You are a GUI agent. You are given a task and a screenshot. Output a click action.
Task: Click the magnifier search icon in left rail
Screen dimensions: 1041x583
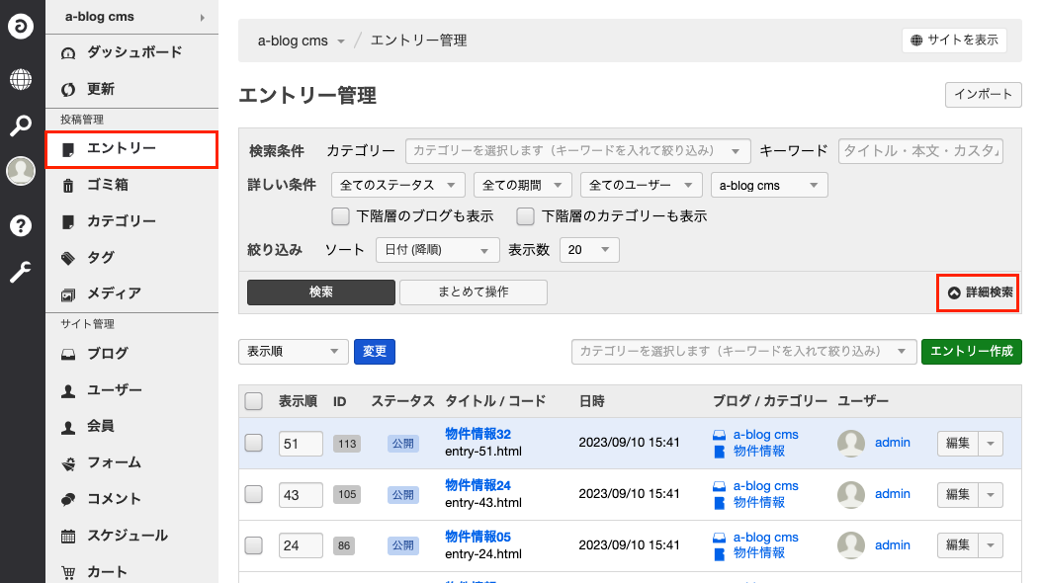[x=21, y=125]
